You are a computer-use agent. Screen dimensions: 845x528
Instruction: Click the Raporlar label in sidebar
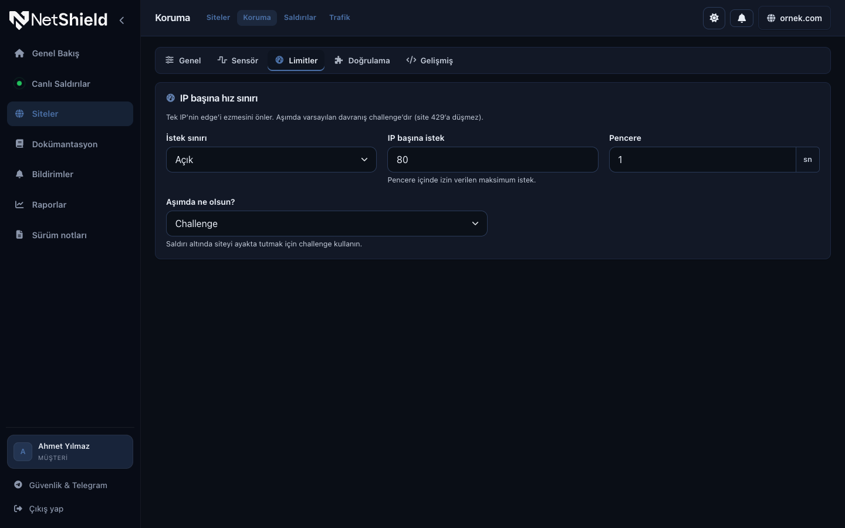coord(49,205)
